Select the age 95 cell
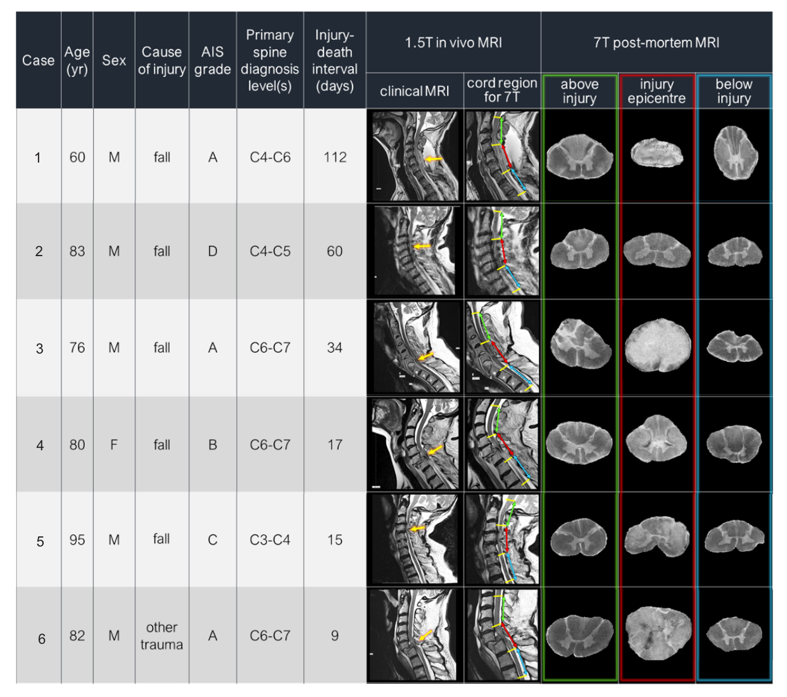This screenshot has width=787, height=697. click(77, 540)
